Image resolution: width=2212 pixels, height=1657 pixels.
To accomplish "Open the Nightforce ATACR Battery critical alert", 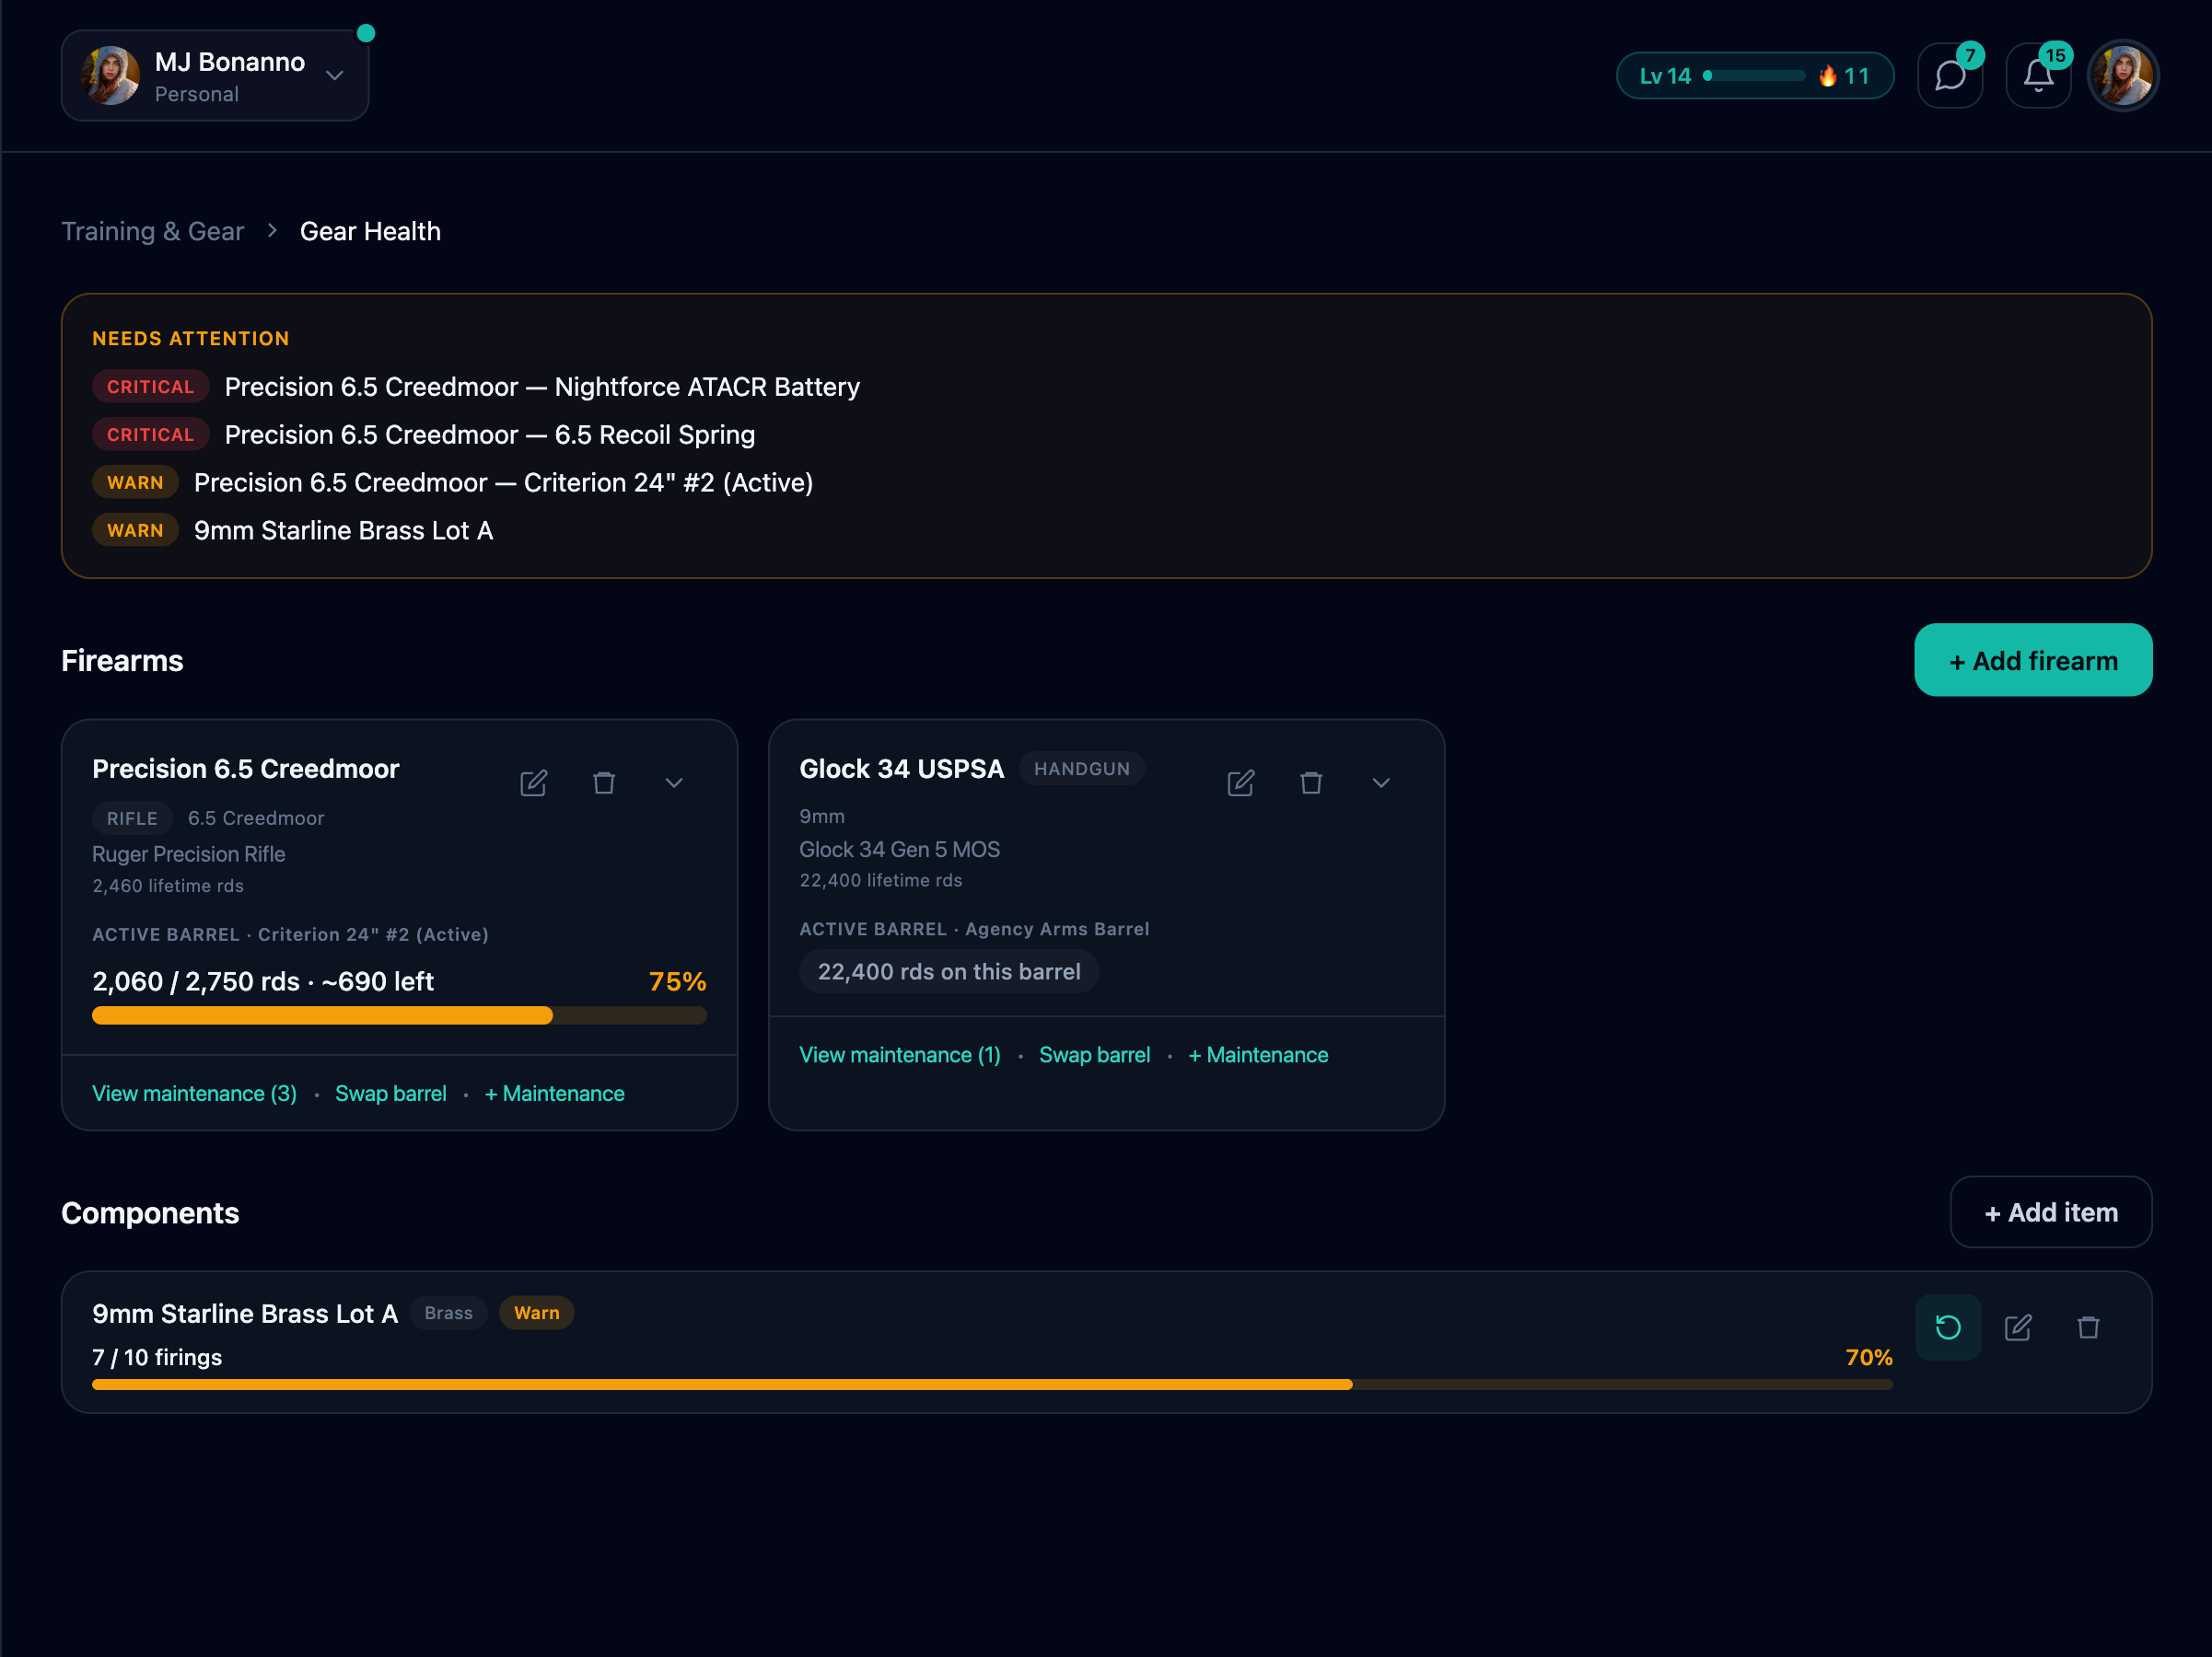I will point(476,387).
